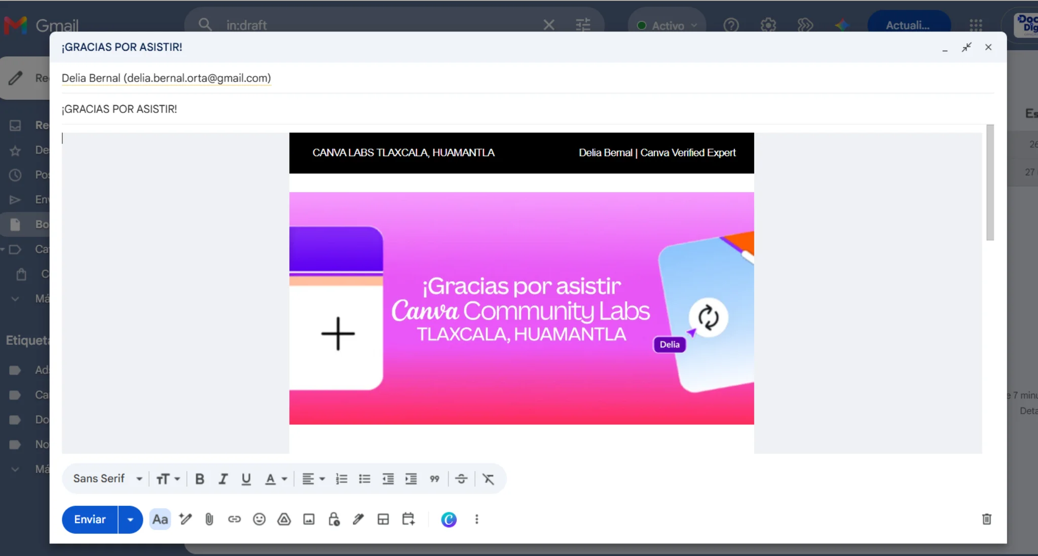Toggle the numbered list

tap(342, 479)
